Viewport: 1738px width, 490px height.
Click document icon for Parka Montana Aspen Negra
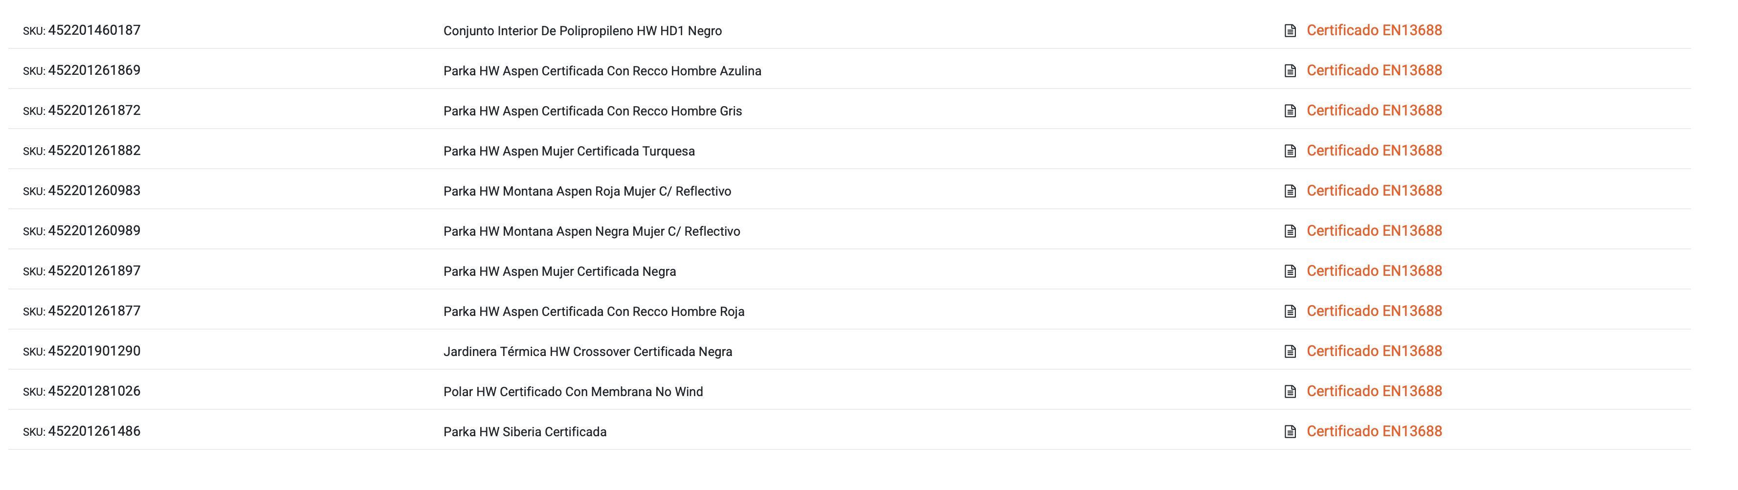1290,231
